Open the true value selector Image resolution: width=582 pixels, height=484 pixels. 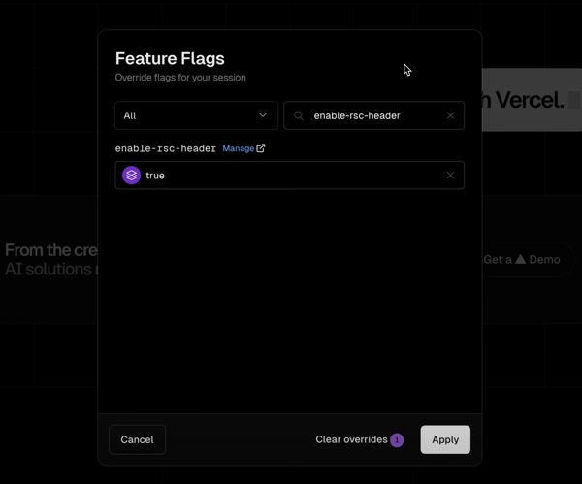point(289,176)
